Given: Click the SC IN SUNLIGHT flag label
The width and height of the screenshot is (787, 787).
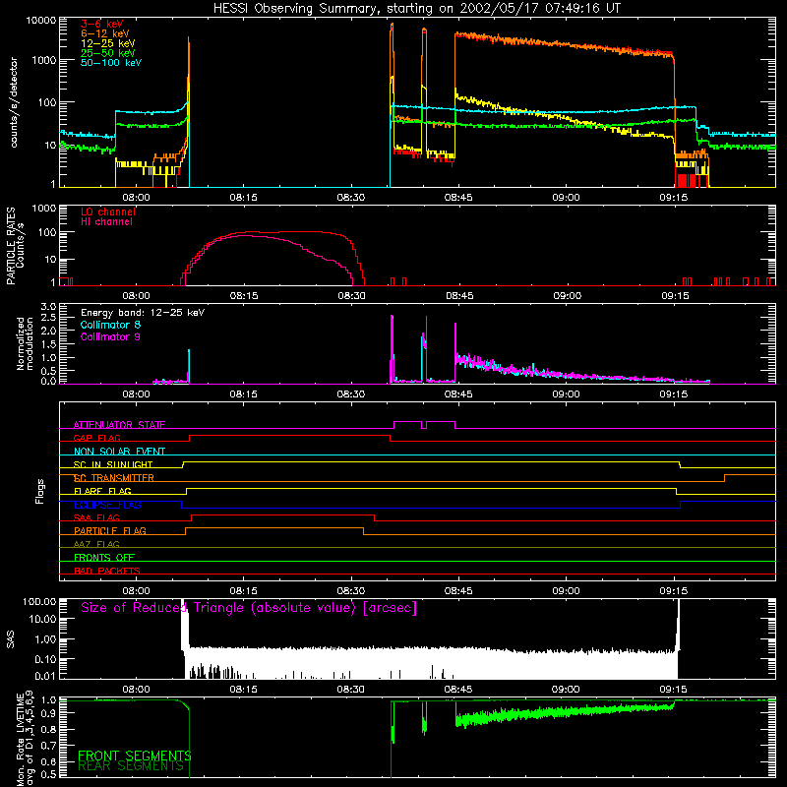Looking at the screenshot, I should point(113,464).
